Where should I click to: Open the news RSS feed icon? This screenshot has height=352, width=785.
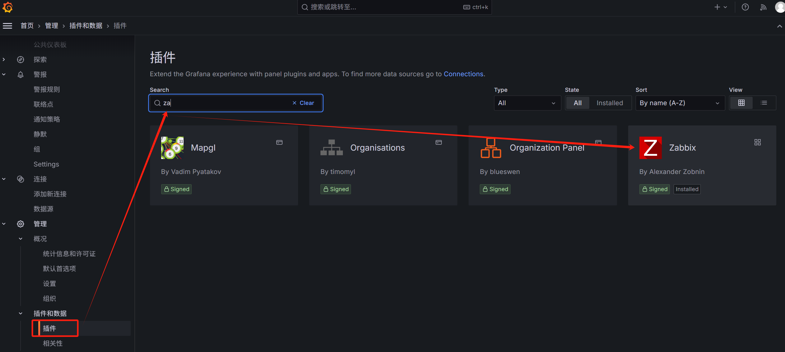pyautogui.click(x=763, y=7)
